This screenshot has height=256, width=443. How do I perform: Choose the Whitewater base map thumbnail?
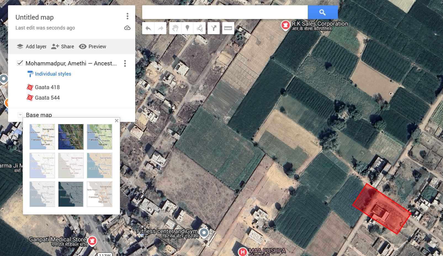pos(100,194)
